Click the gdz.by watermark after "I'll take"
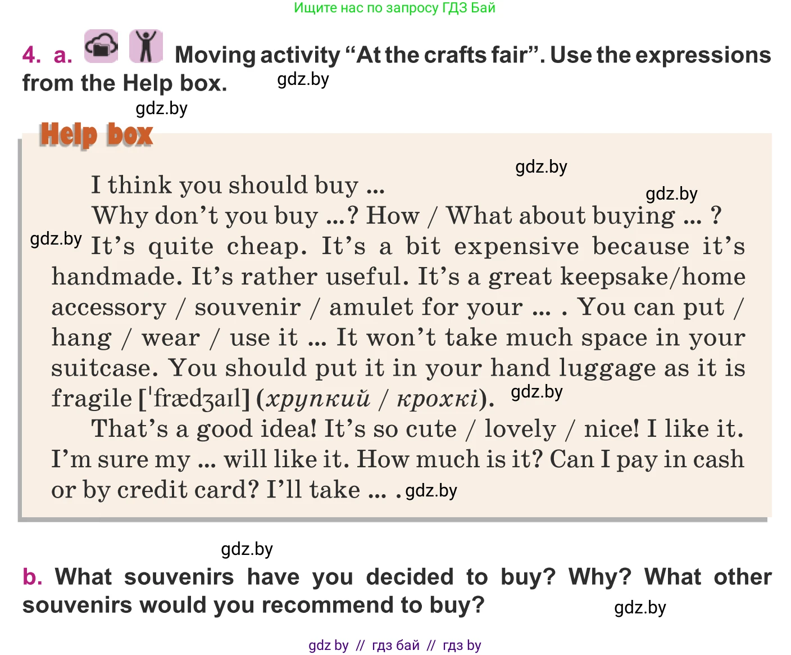Viewport: 791px width, 655px height. click(x=431, y=491)
